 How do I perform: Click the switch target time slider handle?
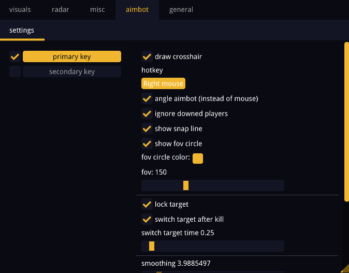point(152,246)
